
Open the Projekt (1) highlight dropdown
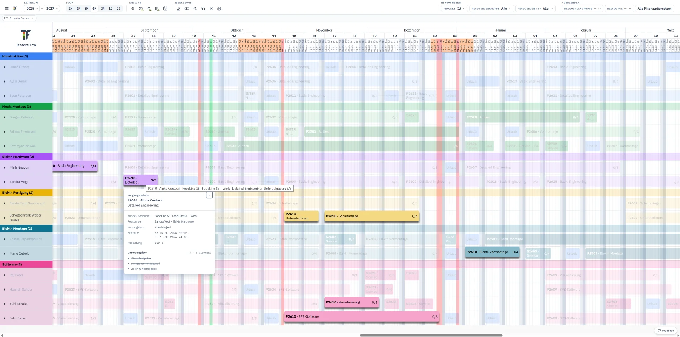click(454, 9)
